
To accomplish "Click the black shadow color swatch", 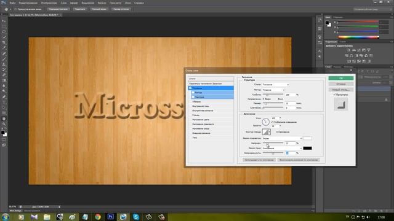I will tap(307, 148).
